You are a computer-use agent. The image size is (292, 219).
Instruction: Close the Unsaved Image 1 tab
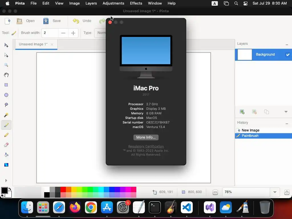click(52, 44)
